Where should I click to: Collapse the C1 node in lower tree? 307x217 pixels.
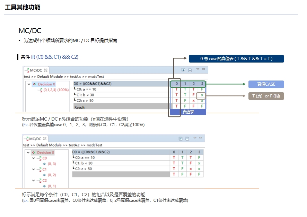[33, 169]
